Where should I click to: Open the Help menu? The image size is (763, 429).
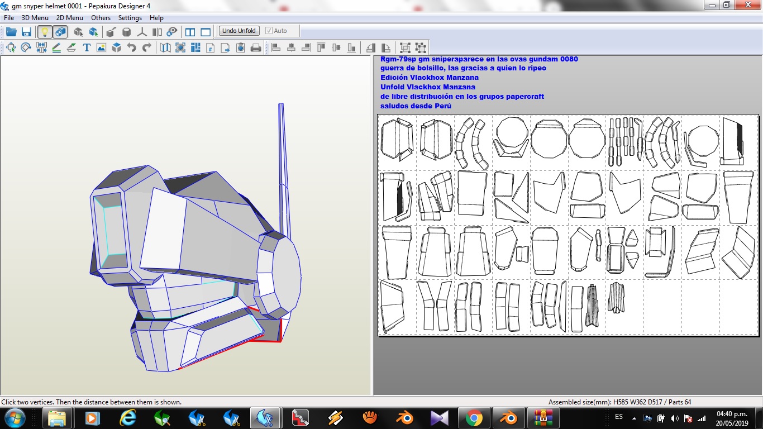[x=156, y=18]
